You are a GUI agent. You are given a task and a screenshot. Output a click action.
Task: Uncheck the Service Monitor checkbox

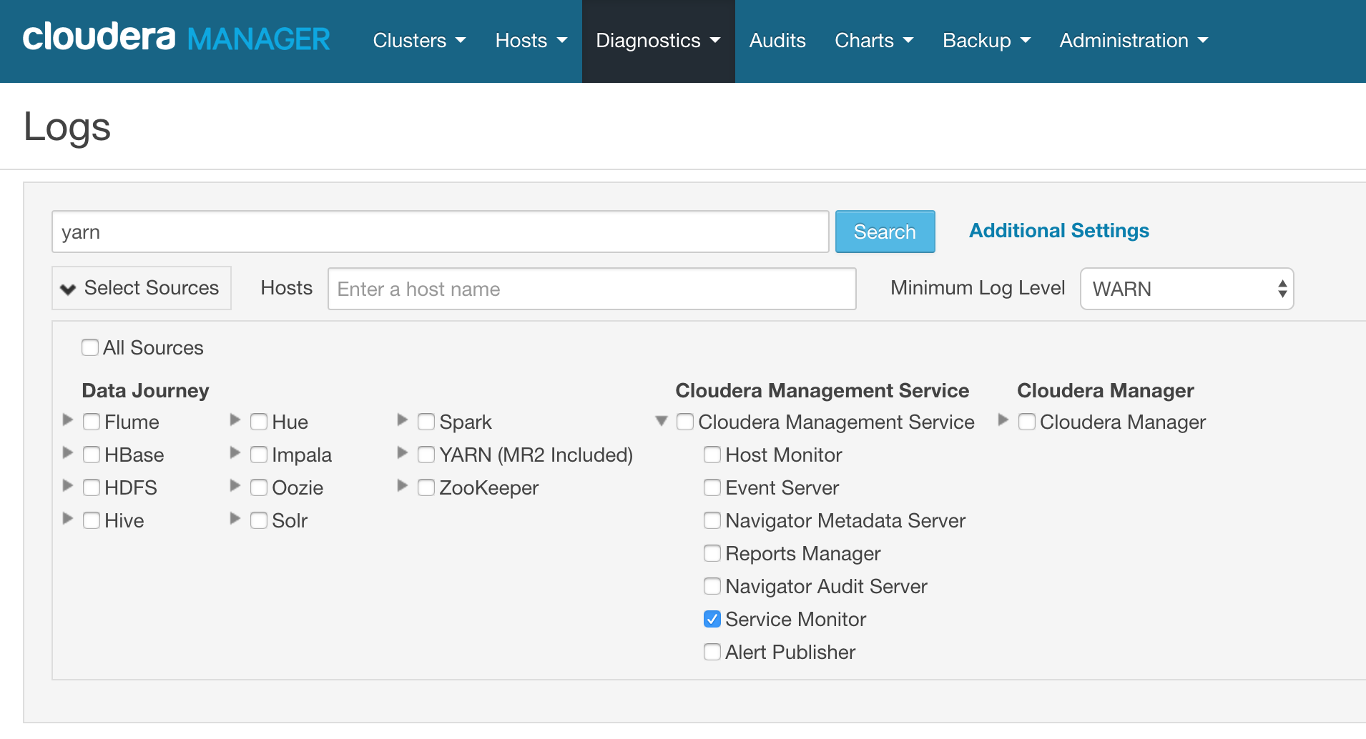(712, 619)
